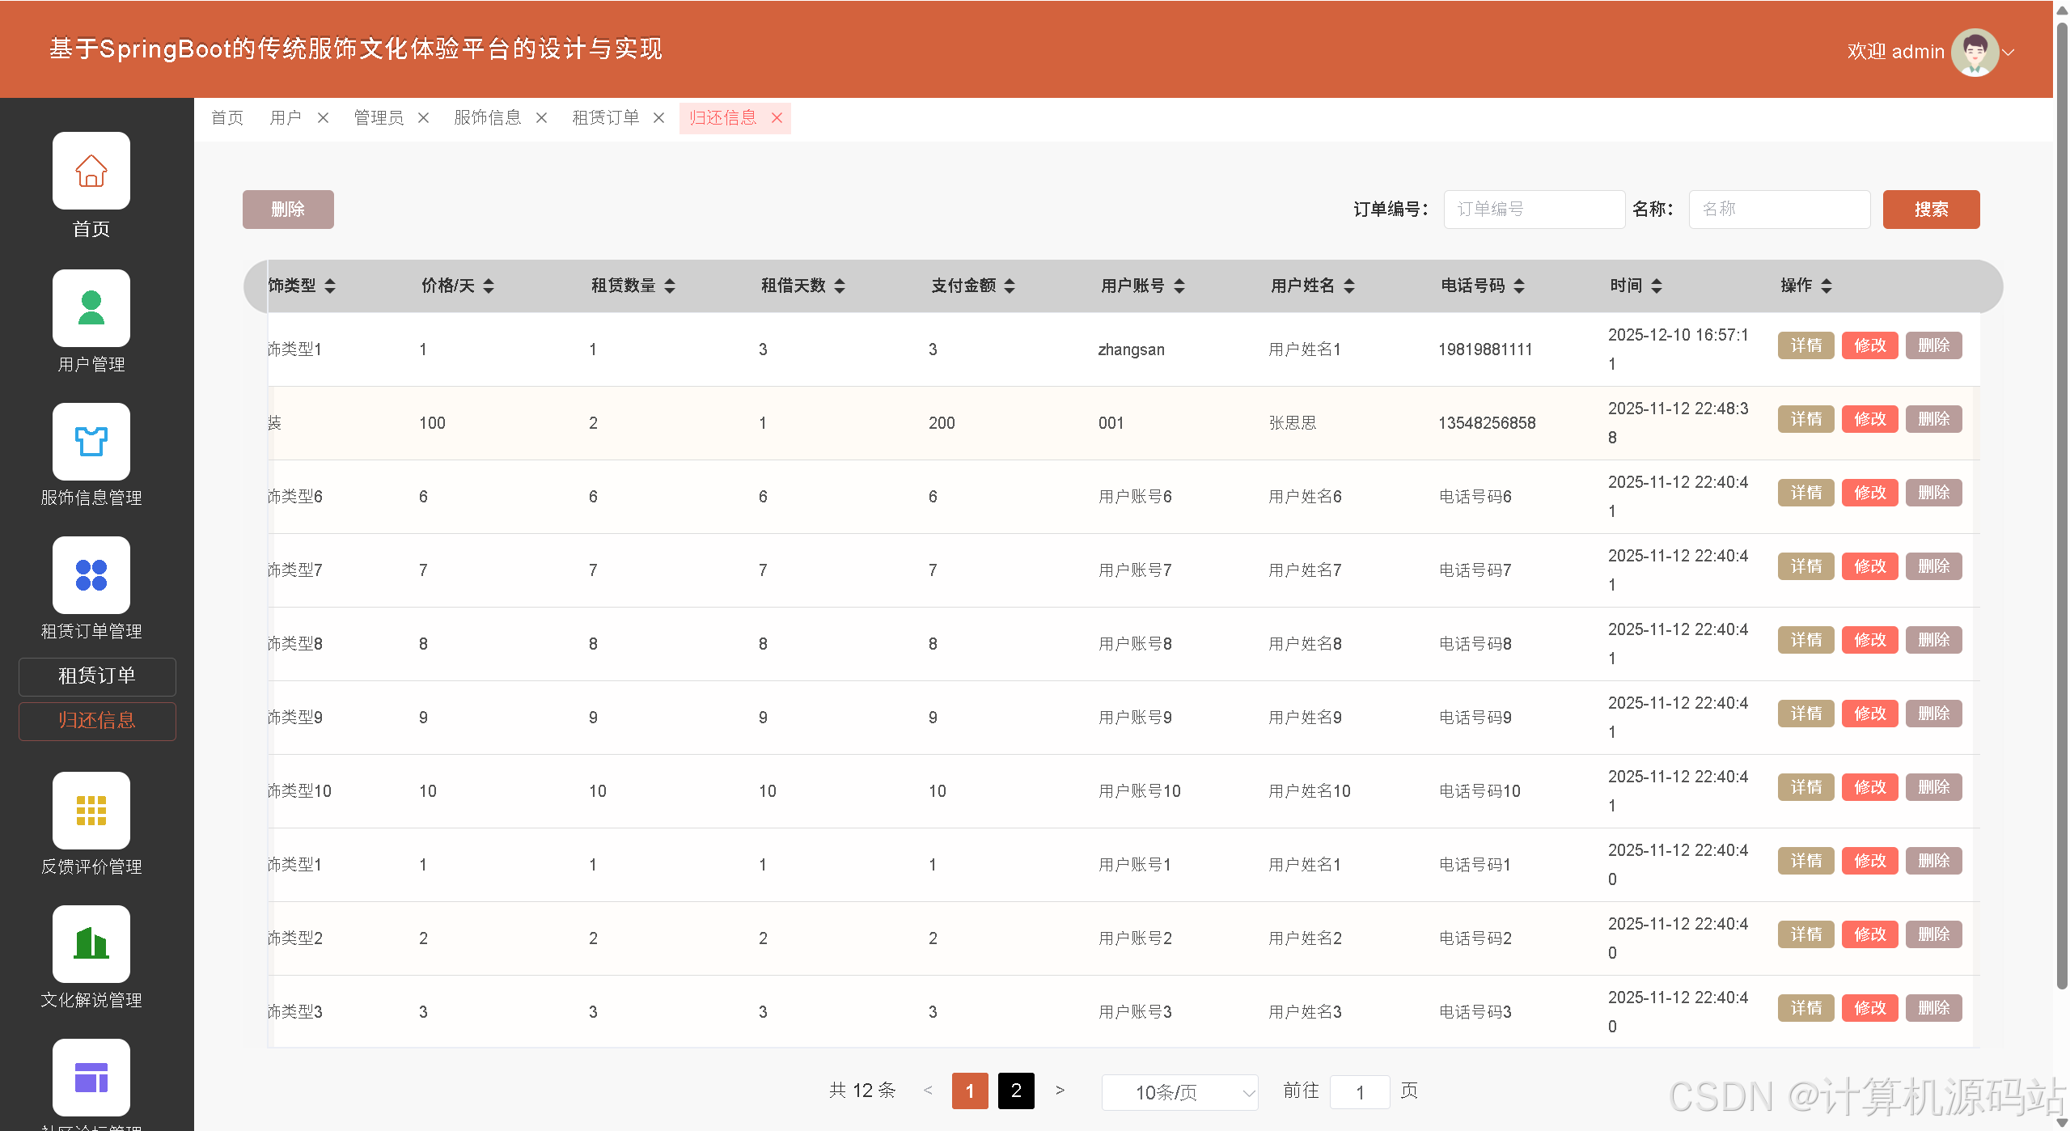Screen dimensions: 2070x1131
Task: Close the 服饰信息 tab with X
Action: click(x=541, y=118)
